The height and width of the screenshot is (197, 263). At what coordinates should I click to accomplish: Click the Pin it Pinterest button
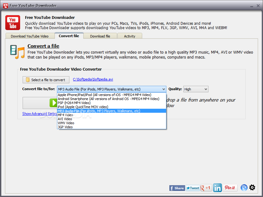[230, 188]
